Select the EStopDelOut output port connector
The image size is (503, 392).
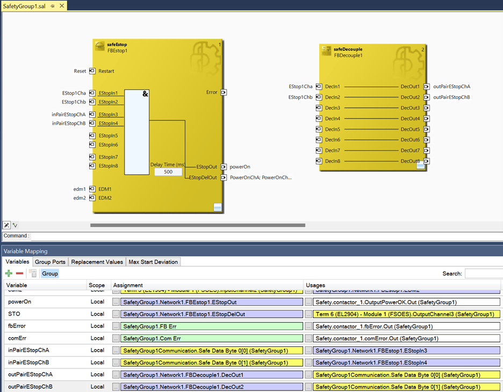coord(224,177)
